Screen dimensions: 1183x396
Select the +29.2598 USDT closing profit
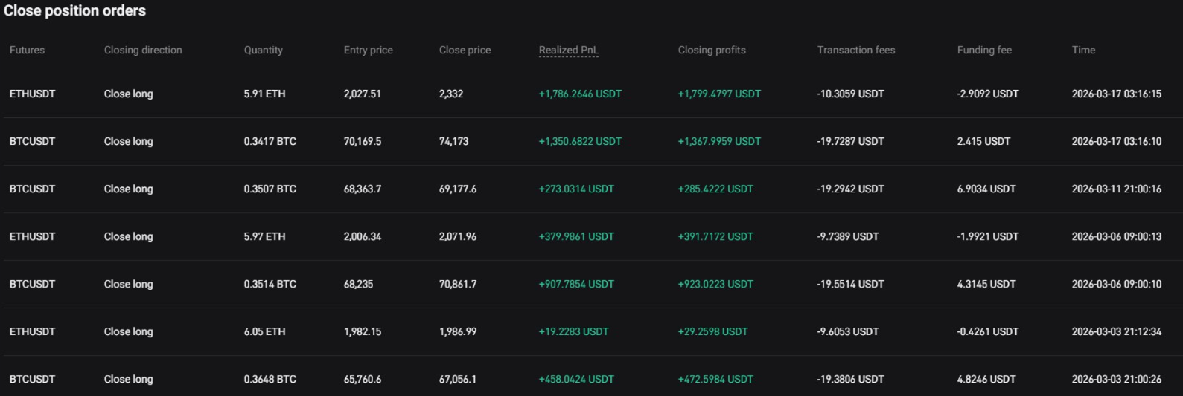(712, 331)
